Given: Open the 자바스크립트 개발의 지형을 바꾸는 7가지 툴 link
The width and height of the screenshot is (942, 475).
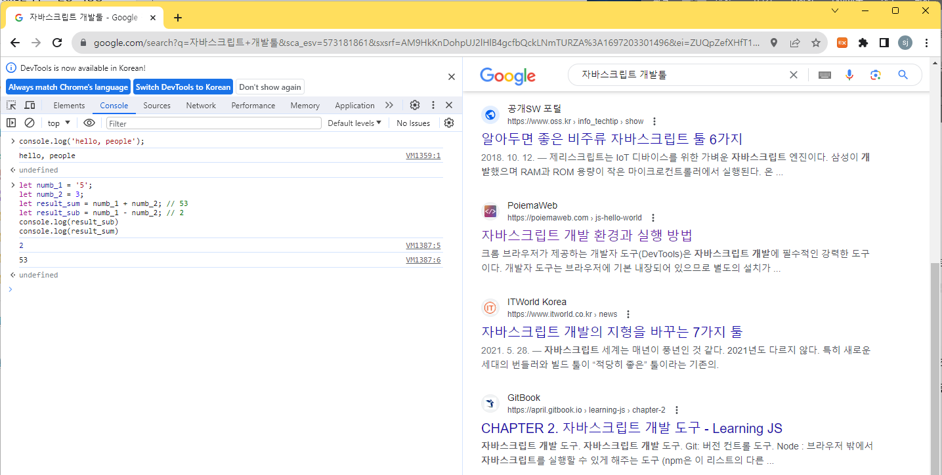Looking at the screenshot, I should (x=612, y=331).
